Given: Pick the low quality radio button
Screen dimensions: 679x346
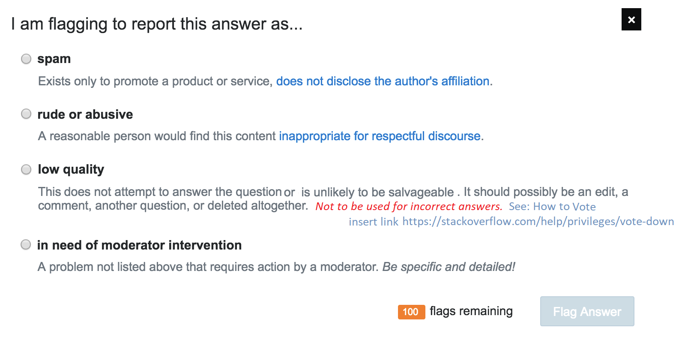Looking at the screenshot, I should (26, 170).
